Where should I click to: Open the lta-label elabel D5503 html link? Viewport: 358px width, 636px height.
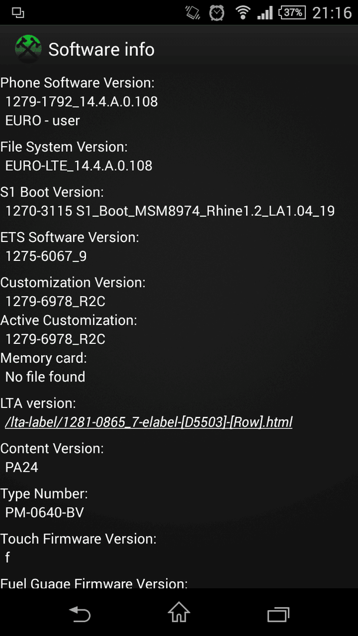click(149, 422)
